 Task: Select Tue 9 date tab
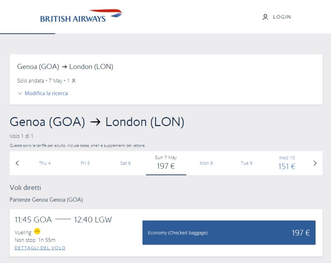tap(247, 163)
